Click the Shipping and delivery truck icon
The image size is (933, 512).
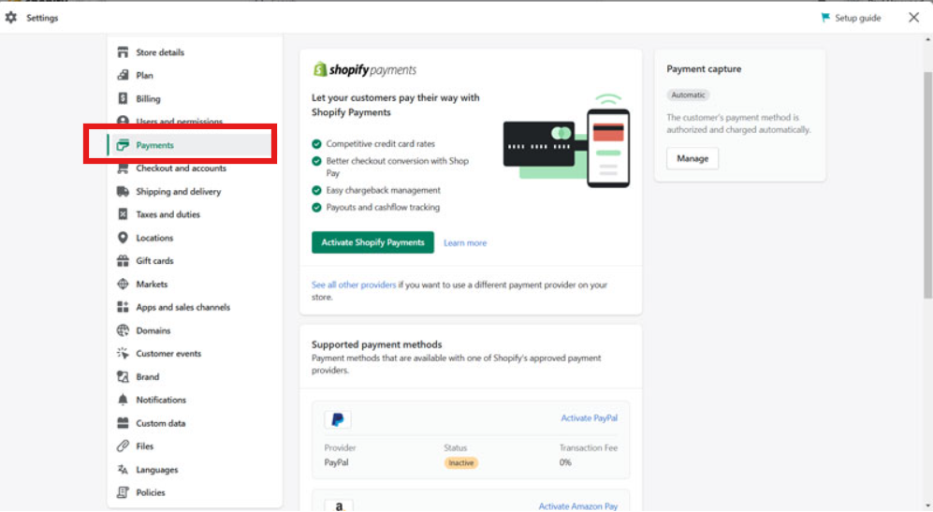tap(123, 191)
